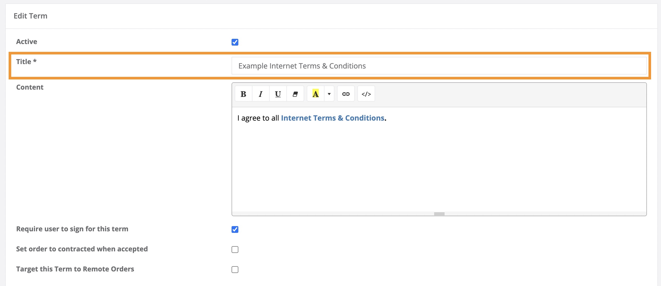Enable 'Set order to contracted when accepted'

click(235, 250)
